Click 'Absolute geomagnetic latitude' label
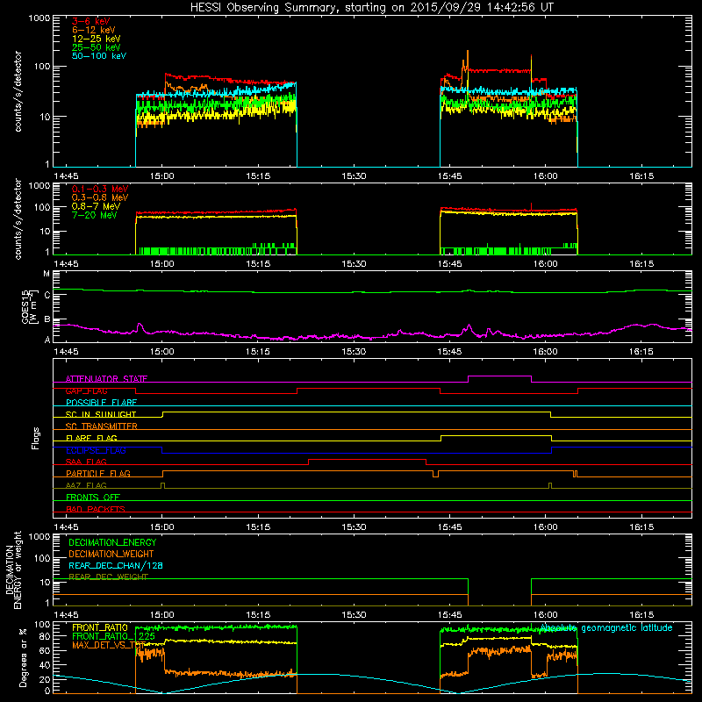702x702 pixels. click(606, 627)
